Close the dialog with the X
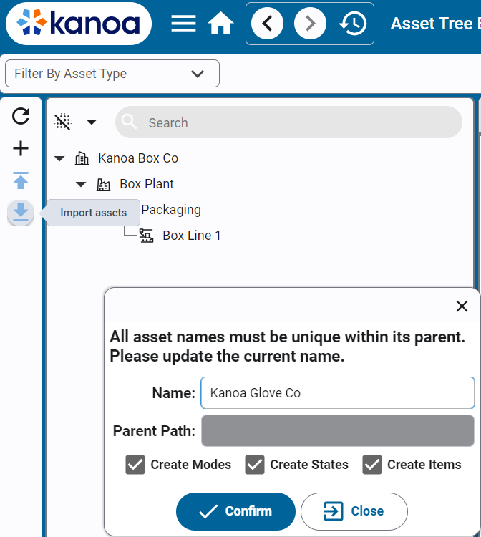 (x=462, y=306)
